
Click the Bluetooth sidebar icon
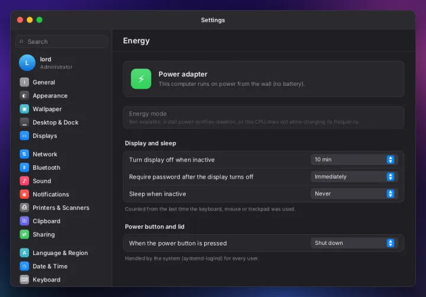click(x=24, y=167)
